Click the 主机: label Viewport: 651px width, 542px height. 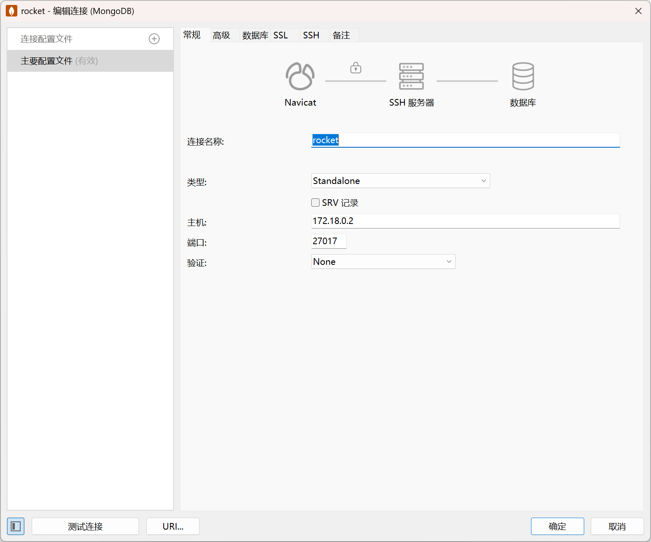click(197, 222)
